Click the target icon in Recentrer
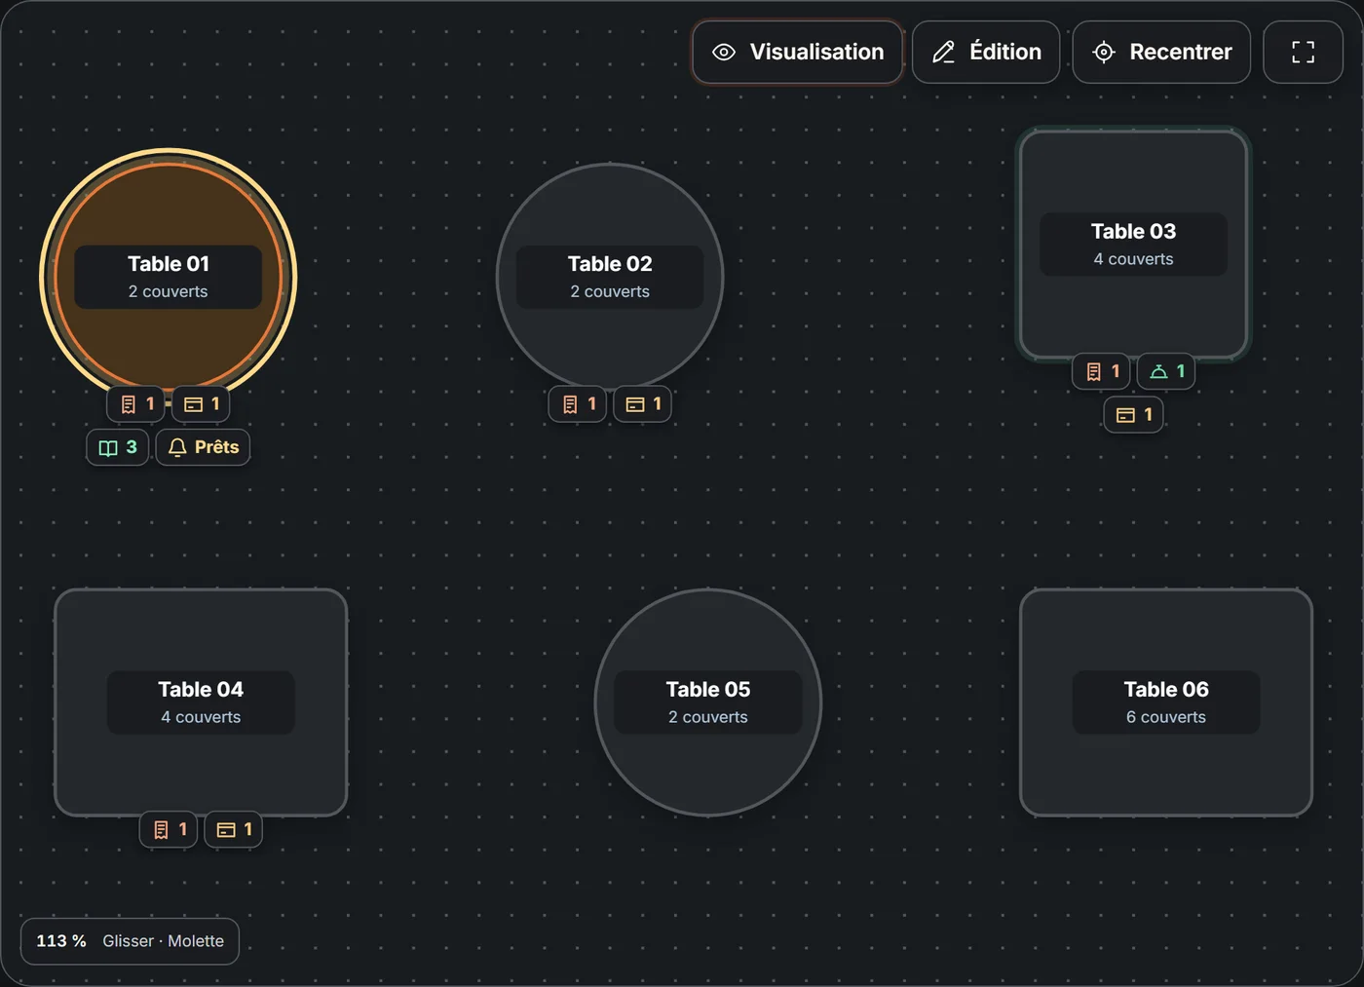Viewport: 1364px width, 987px height. pyautogui.click(x=1104, y=52)
